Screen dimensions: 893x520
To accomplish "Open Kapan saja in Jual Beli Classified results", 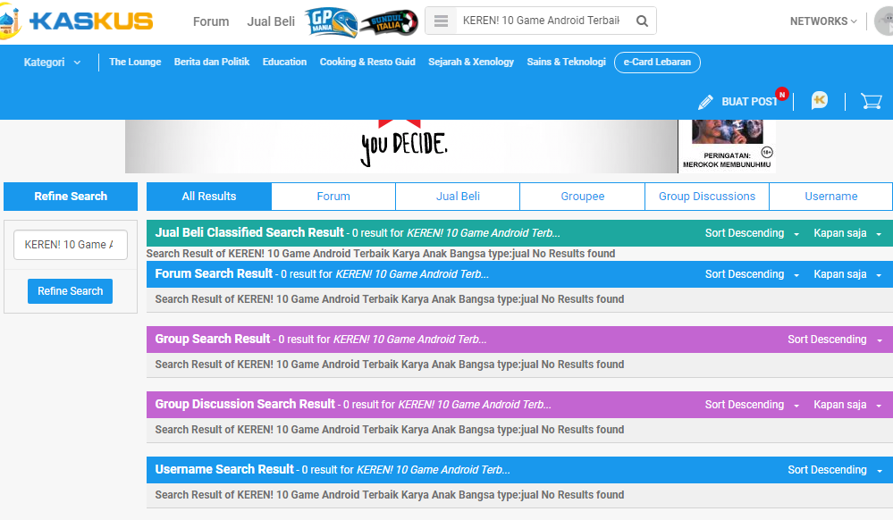I will pos(847,233).
